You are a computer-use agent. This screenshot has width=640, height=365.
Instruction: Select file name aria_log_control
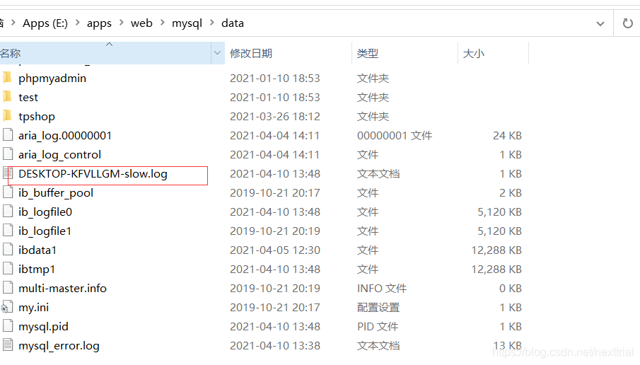[59, 155]
